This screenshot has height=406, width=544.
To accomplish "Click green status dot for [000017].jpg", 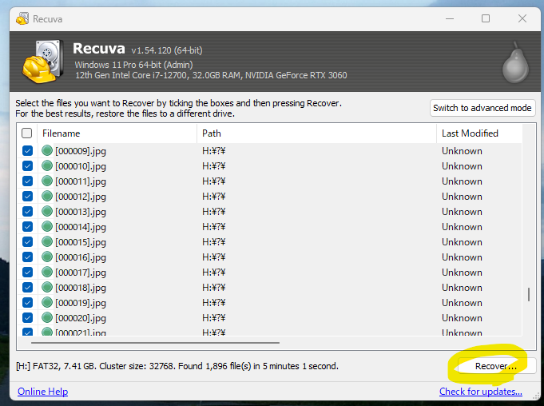I will click(x=47, y=272).
